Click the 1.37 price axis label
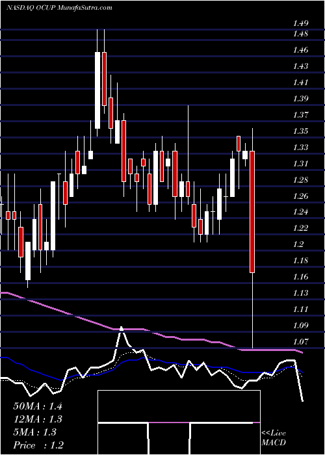This screenshot has width=325, height=455. tap(300, 115)
